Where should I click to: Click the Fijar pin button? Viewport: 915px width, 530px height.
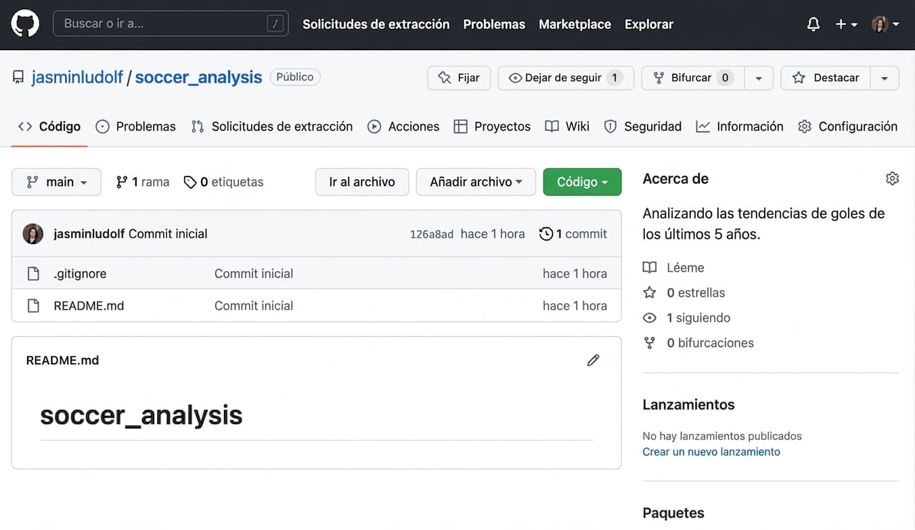(459, 78)
